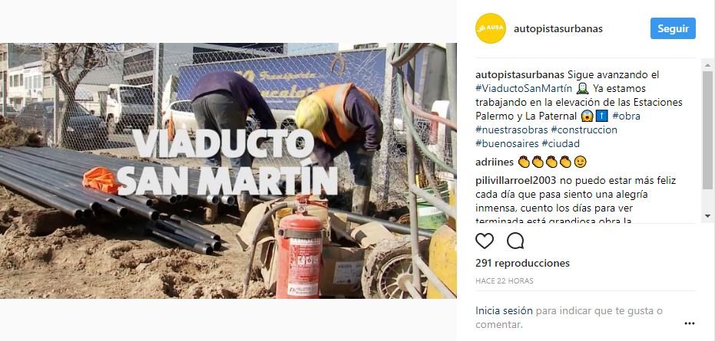Open the #nuestrasobras hashtag

pos(511,130)
